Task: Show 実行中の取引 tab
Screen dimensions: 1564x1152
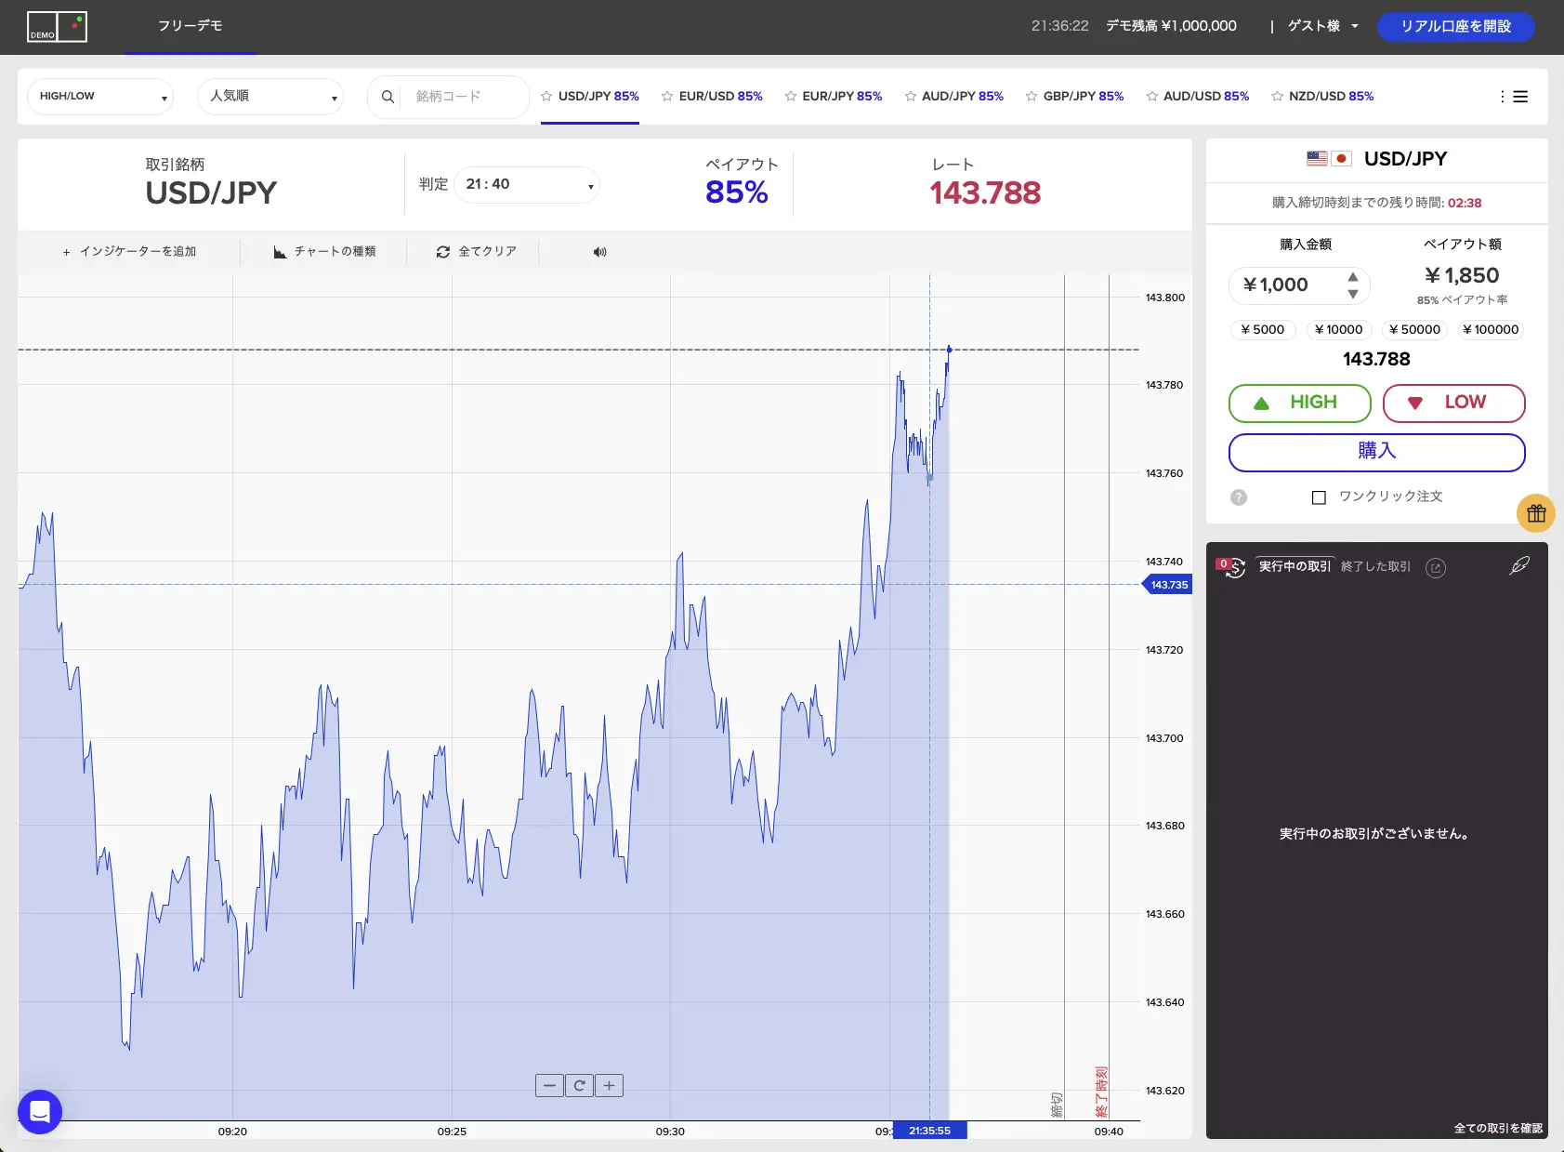Action: point(1295,566)
